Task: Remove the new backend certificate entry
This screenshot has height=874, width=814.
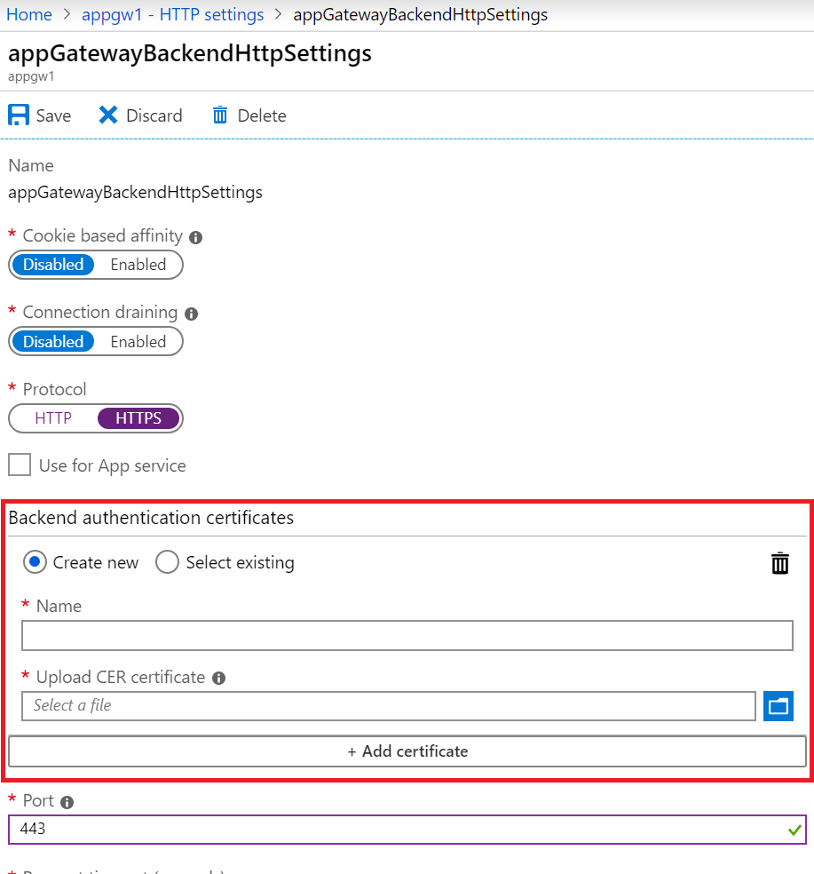Action: tap(778, 562)
